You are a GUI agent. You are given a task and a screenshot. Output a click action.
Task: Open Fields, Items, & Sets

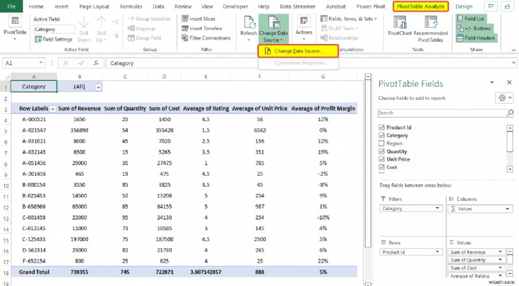(349, 19)
